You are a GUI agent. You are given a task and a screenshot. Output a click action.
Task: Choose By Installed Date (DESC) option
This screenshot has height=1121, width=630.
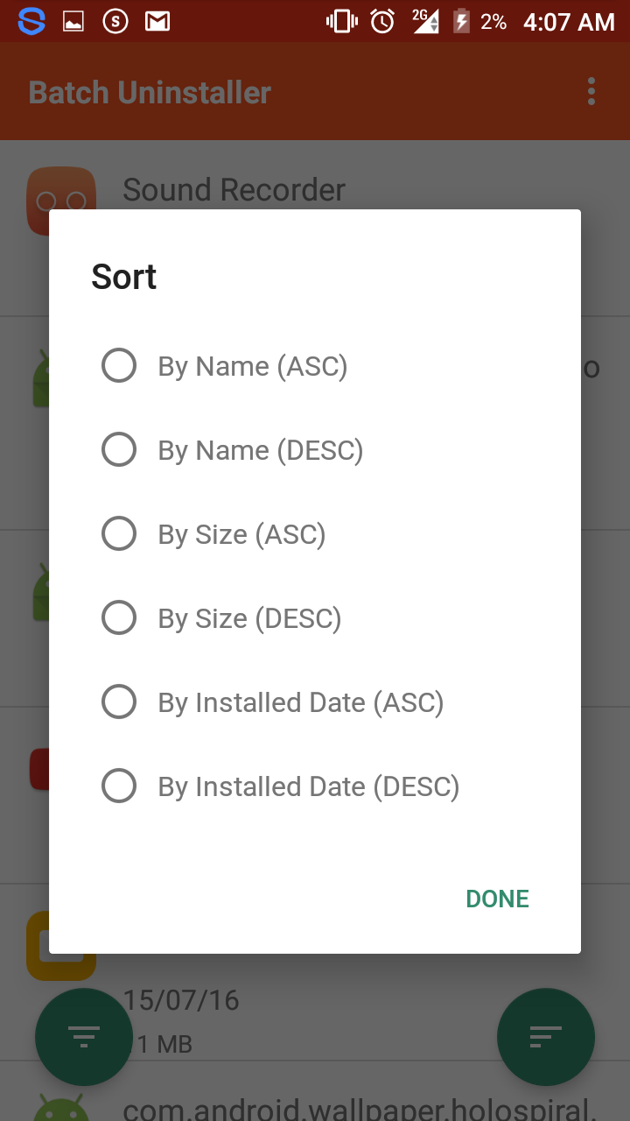119,786
